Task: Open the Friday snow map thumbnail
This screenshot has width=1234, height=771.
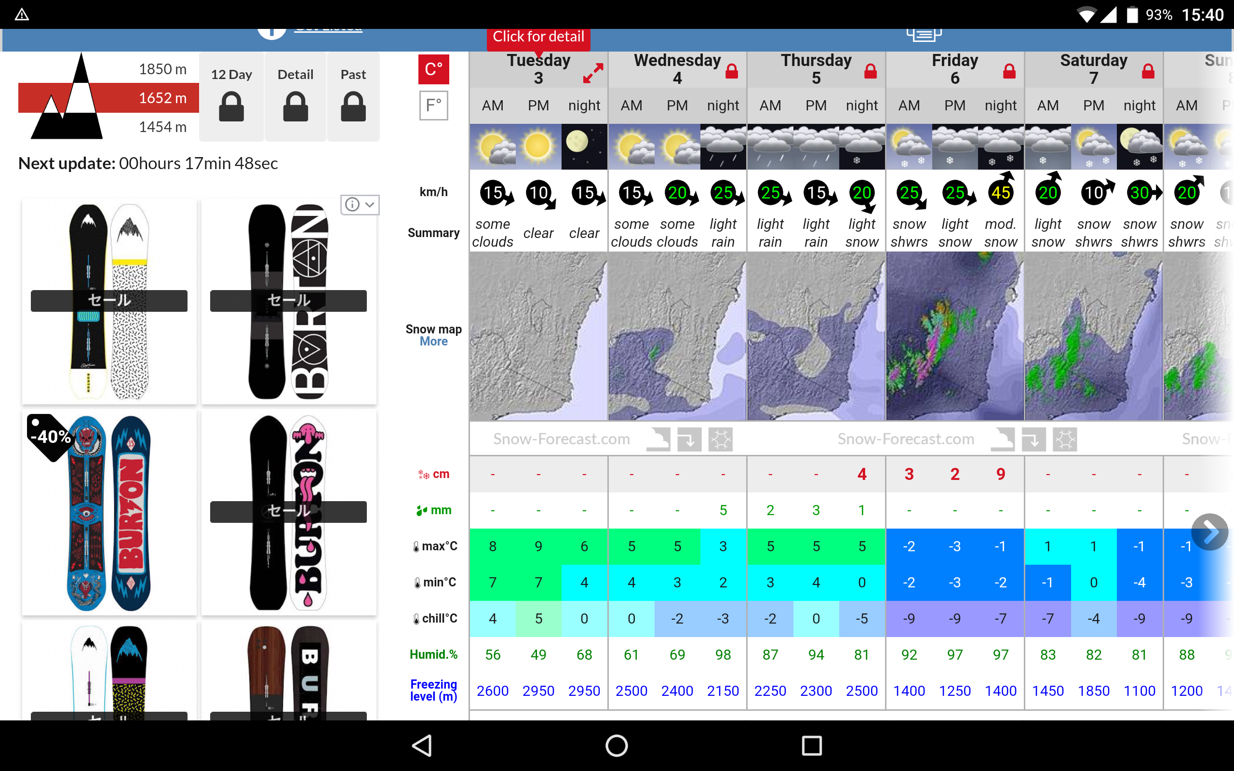Action: 954,336
